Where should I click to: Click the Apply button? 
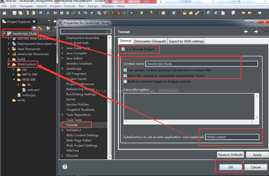point(257,154)
